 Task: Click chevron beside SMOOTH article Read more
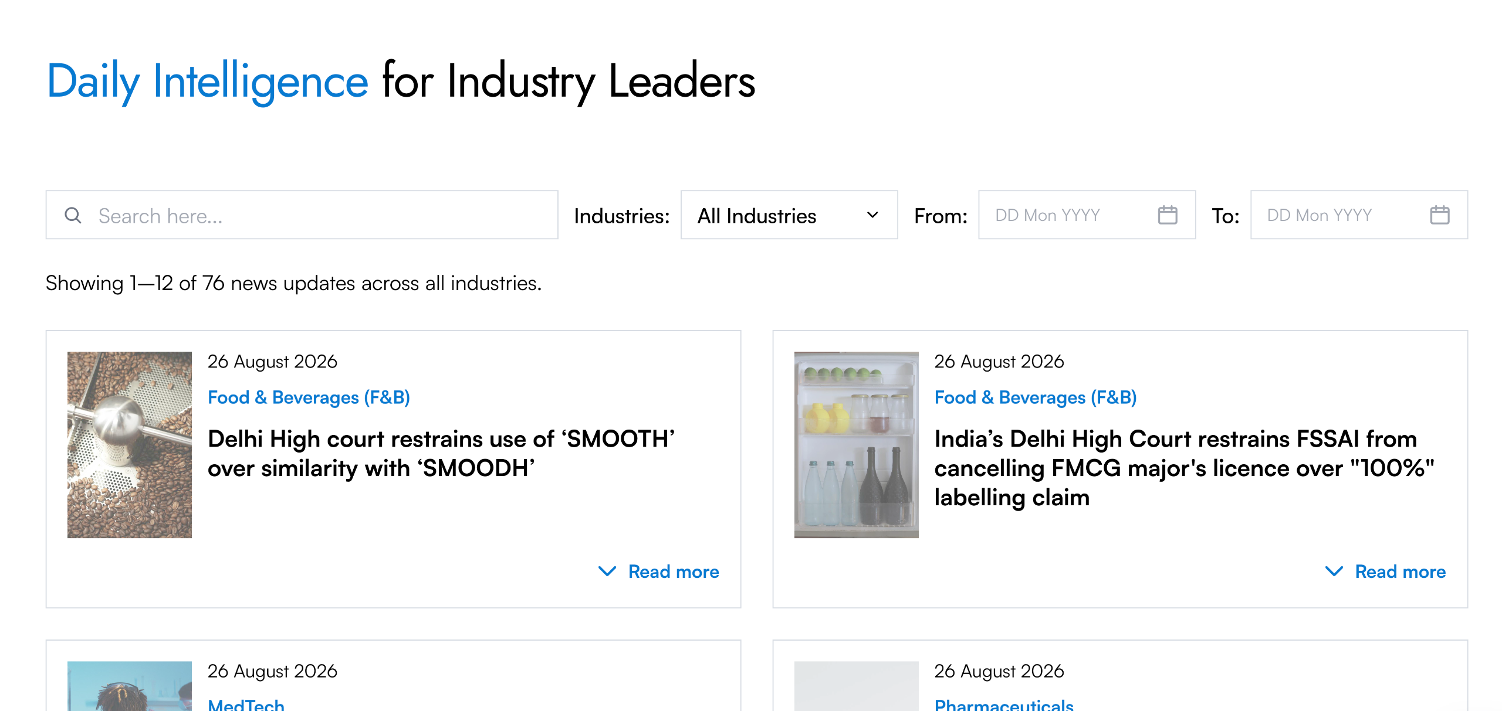tap(607, 571)
